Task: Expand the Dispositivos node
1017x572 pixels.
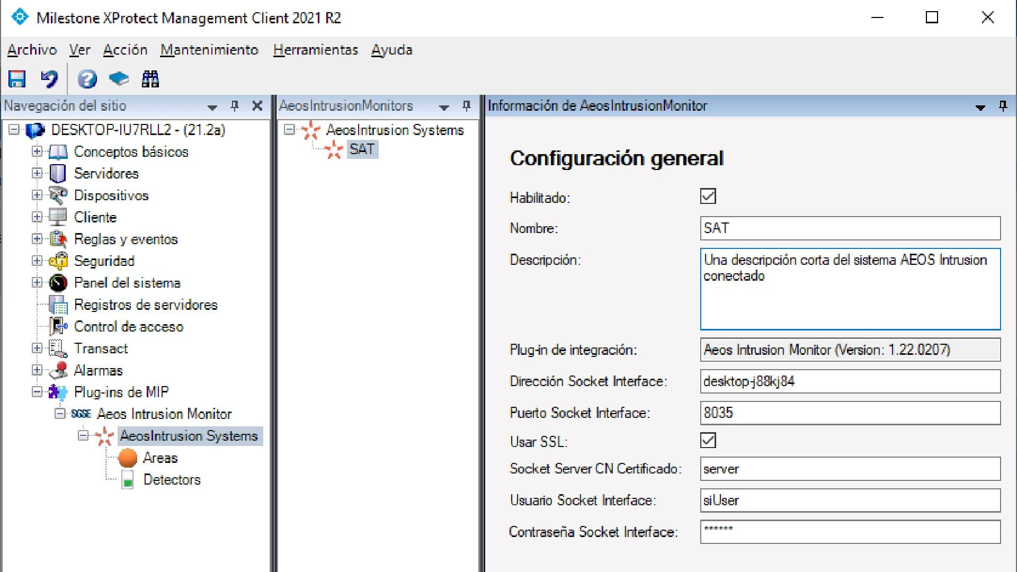Action: [37, 195]
